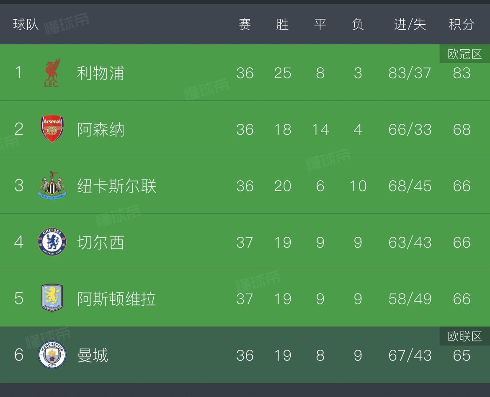Select the 曼城 team name
This screenshot has width=490, height=397.
point(93,356)
